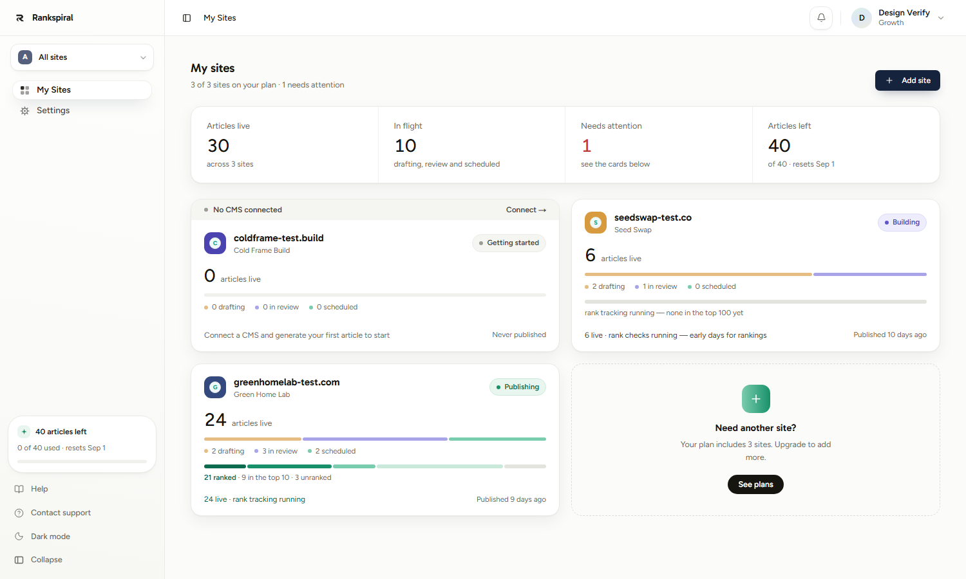Click the My Sites grid icon

tap(24, 90)
